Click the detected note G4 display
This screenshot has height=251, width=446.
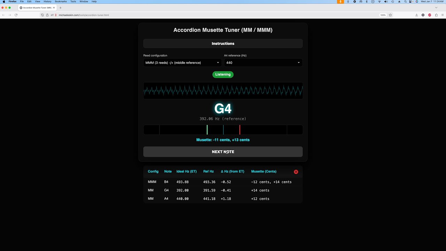pos(223,109)
